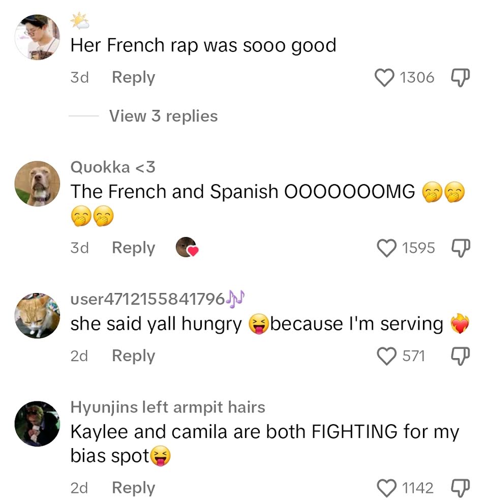Open user4712155841796 cat avatar
The width and height of the screenshot is (488, 500).
tap(37, 315)
